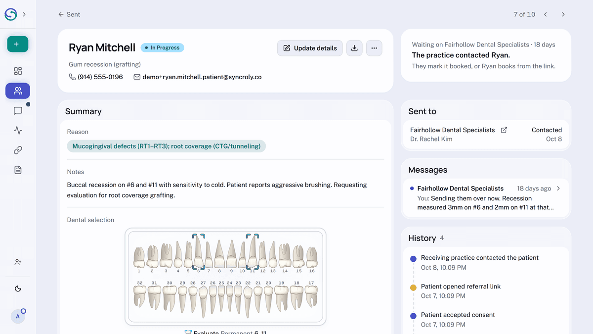Click the Syncroly logo icon
Viewport: 593px width, 334px height.
[11, 14]
